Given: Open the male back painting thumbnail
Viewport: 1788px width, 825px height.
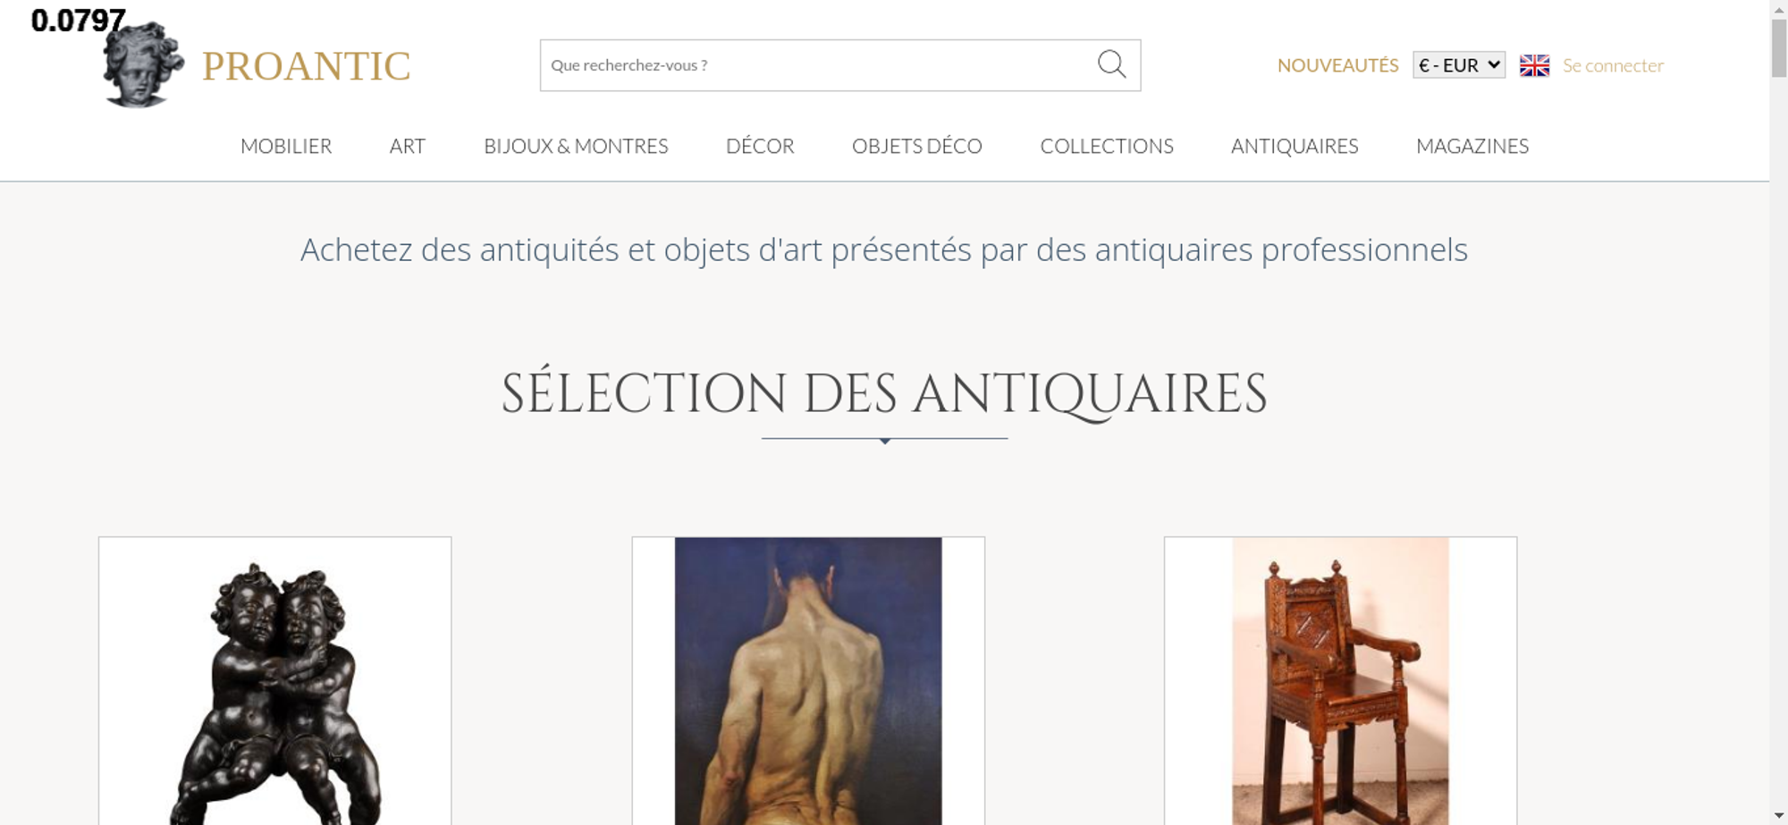Looking at the screenshot, I should point(808,681).
